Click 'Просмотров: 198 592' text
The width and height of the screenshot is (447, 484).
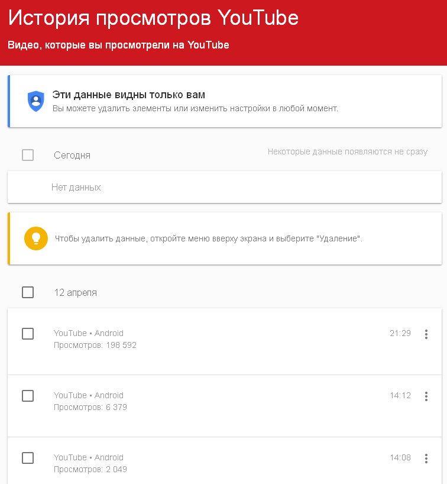point(95,345)
